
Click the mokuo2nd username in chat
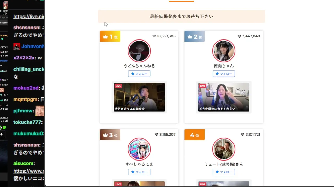[26, 88]
